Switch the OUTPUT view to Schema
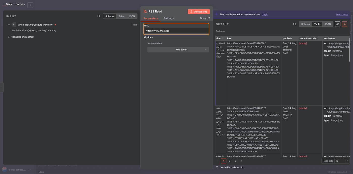This screenshot has height=174, width=353. tap(305, 24)
